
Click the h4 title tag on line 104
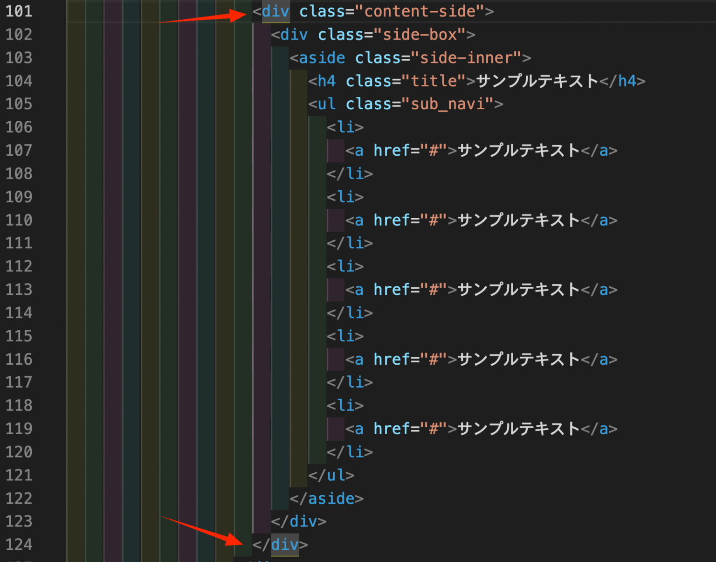(x=326, y=81)
